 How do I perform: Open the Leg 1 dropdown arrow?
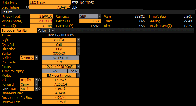[x=53, y=30]
